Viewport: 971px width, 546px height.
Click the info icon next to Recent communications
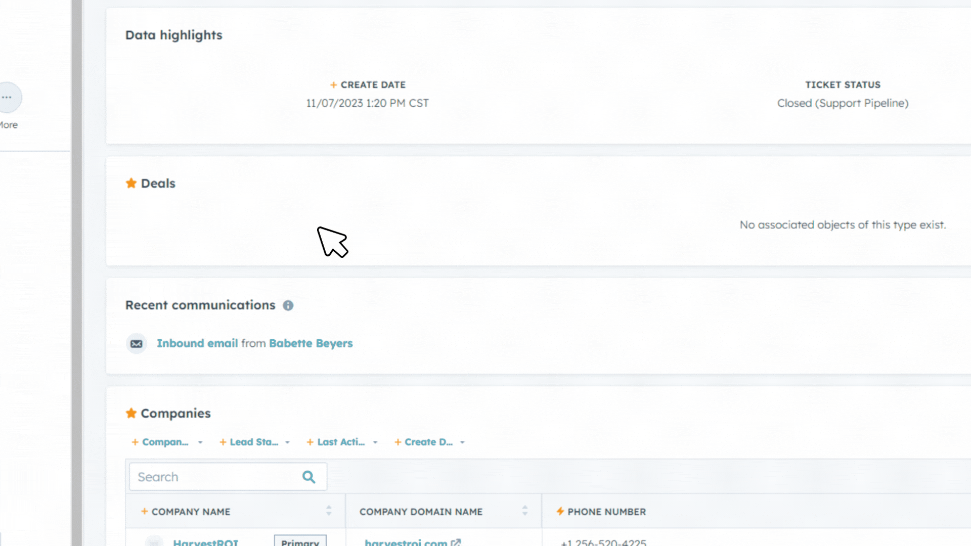click(288, 305)
